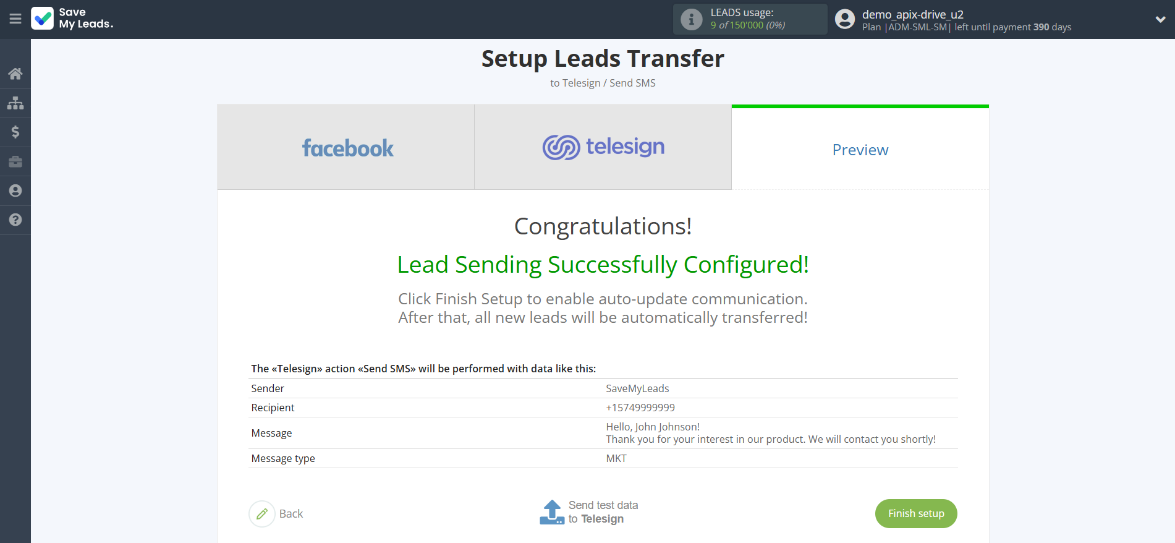Switch to the facebook tab
Screen dimensions: 1175x543
[x=346, y=147]
